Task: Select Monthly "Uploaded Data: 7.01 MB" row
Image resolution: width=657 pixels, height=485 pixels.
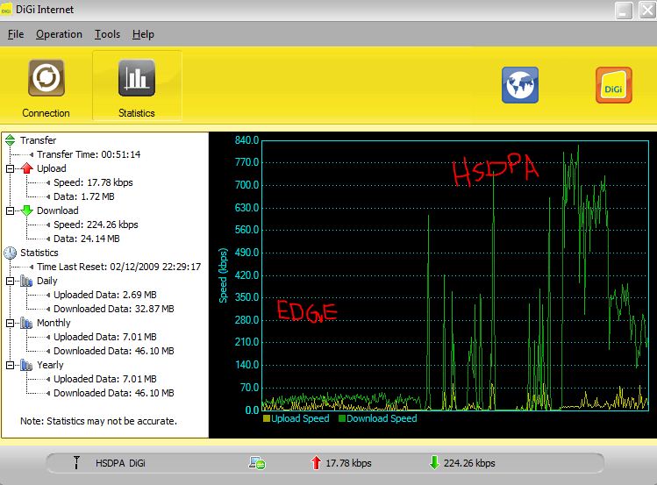Action: point(104,337)
